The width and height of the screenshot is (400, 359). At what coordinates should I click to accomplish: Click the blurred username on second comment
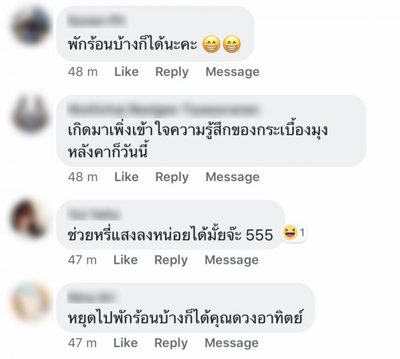163,109
